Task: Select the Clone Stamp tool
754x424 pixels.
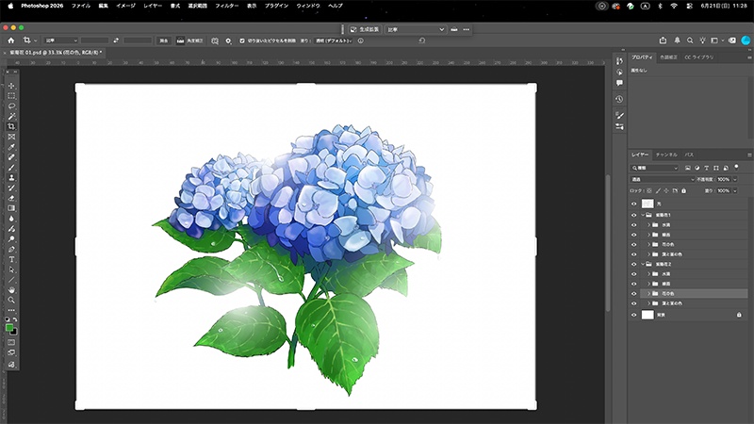Action: pos(11,178)
